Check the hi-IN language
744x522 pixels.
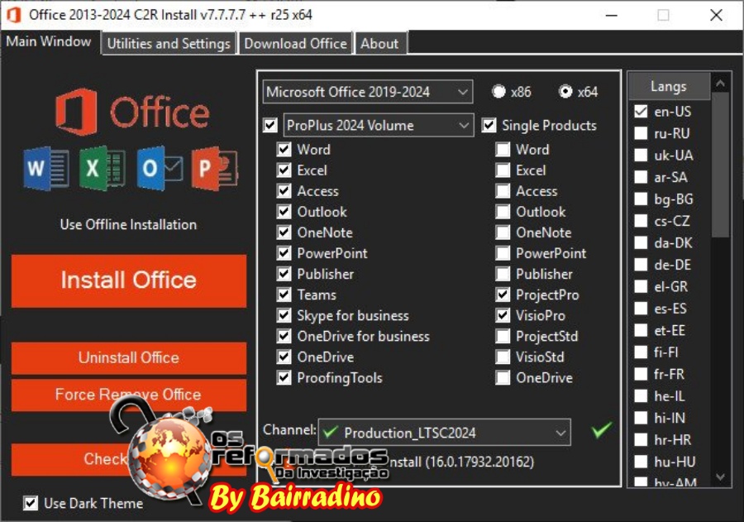pos(641,418)
